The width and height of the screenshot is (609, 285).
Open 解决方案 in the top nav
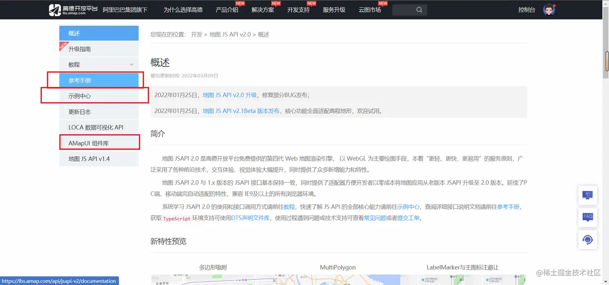click(x=263, y=10)
